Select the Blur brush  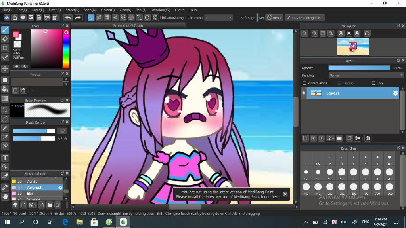tap(37, 193)
